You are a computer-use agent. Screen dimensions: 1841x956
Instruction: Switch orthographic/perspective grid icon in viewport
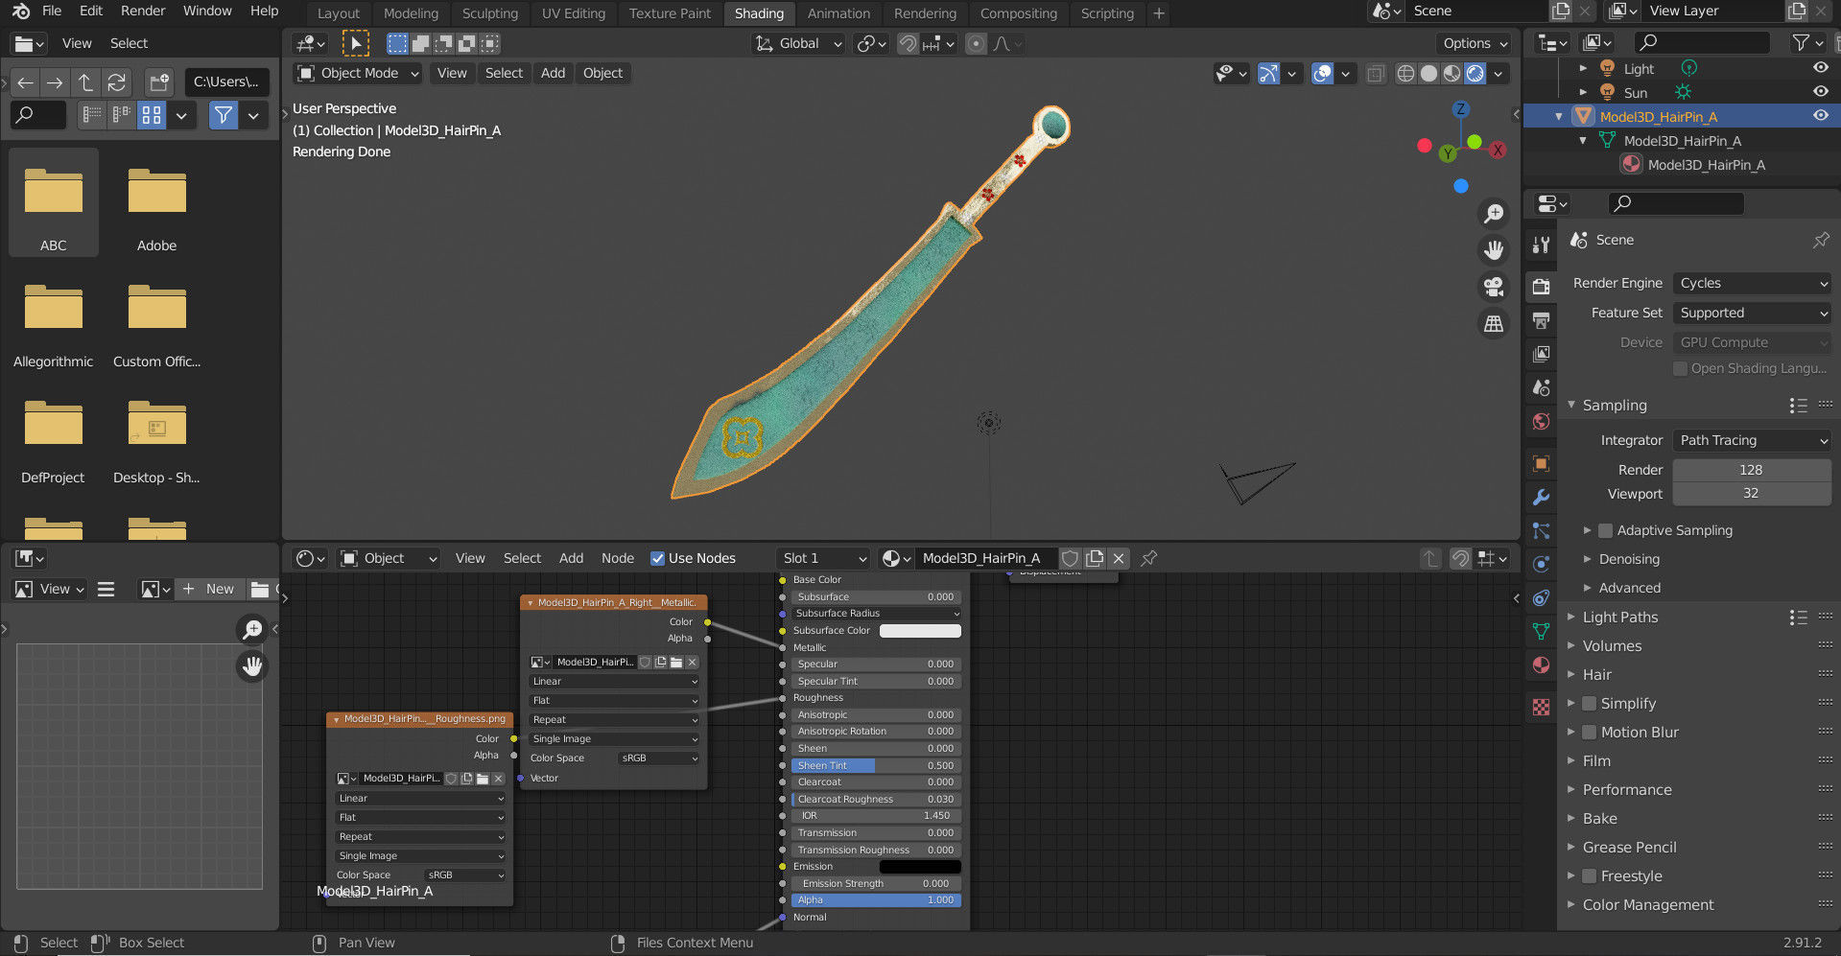pyautogui.click(x=1494, y=324)
